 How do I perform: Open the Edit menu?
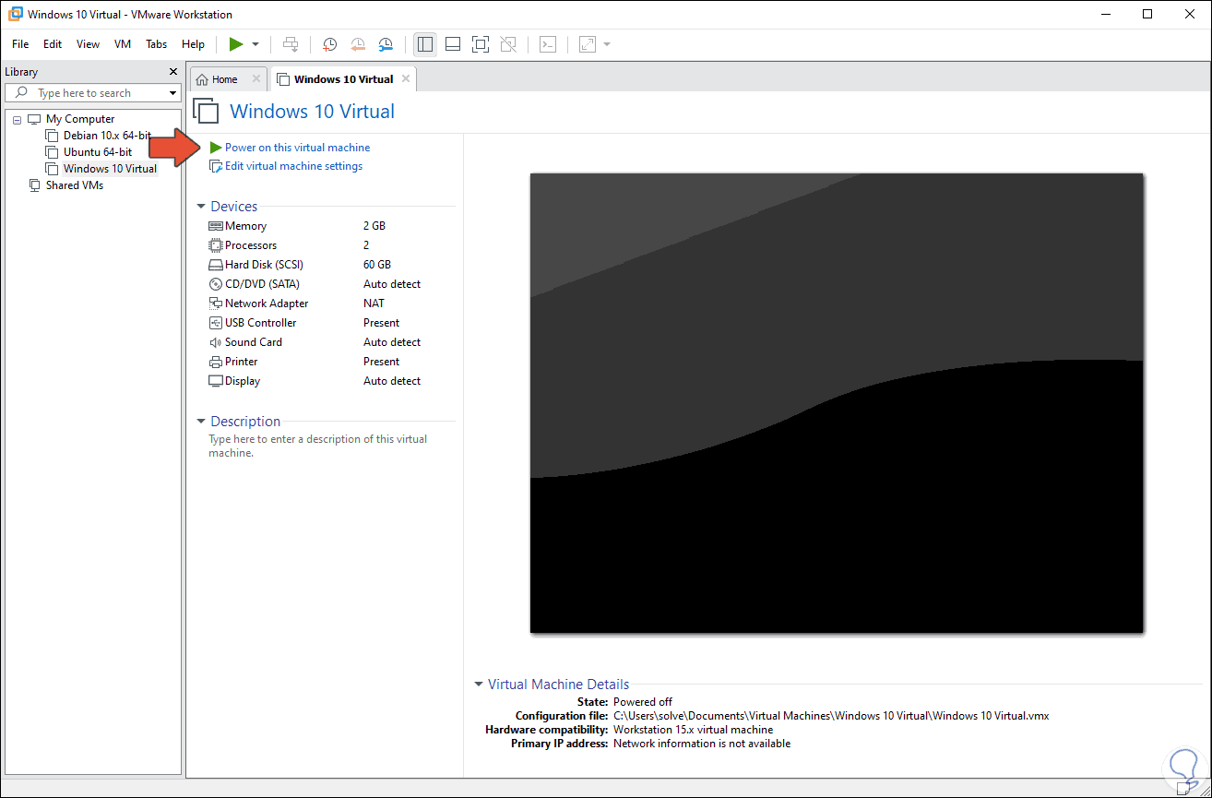click(53, 44)
